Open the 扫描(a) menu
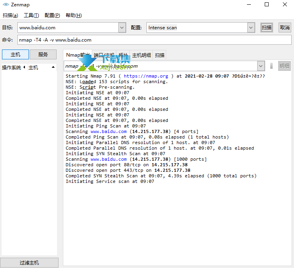The image size is (294, 268). point(10,15)
